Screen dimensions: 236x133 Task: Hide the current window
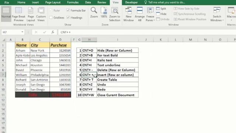(162, 14)
